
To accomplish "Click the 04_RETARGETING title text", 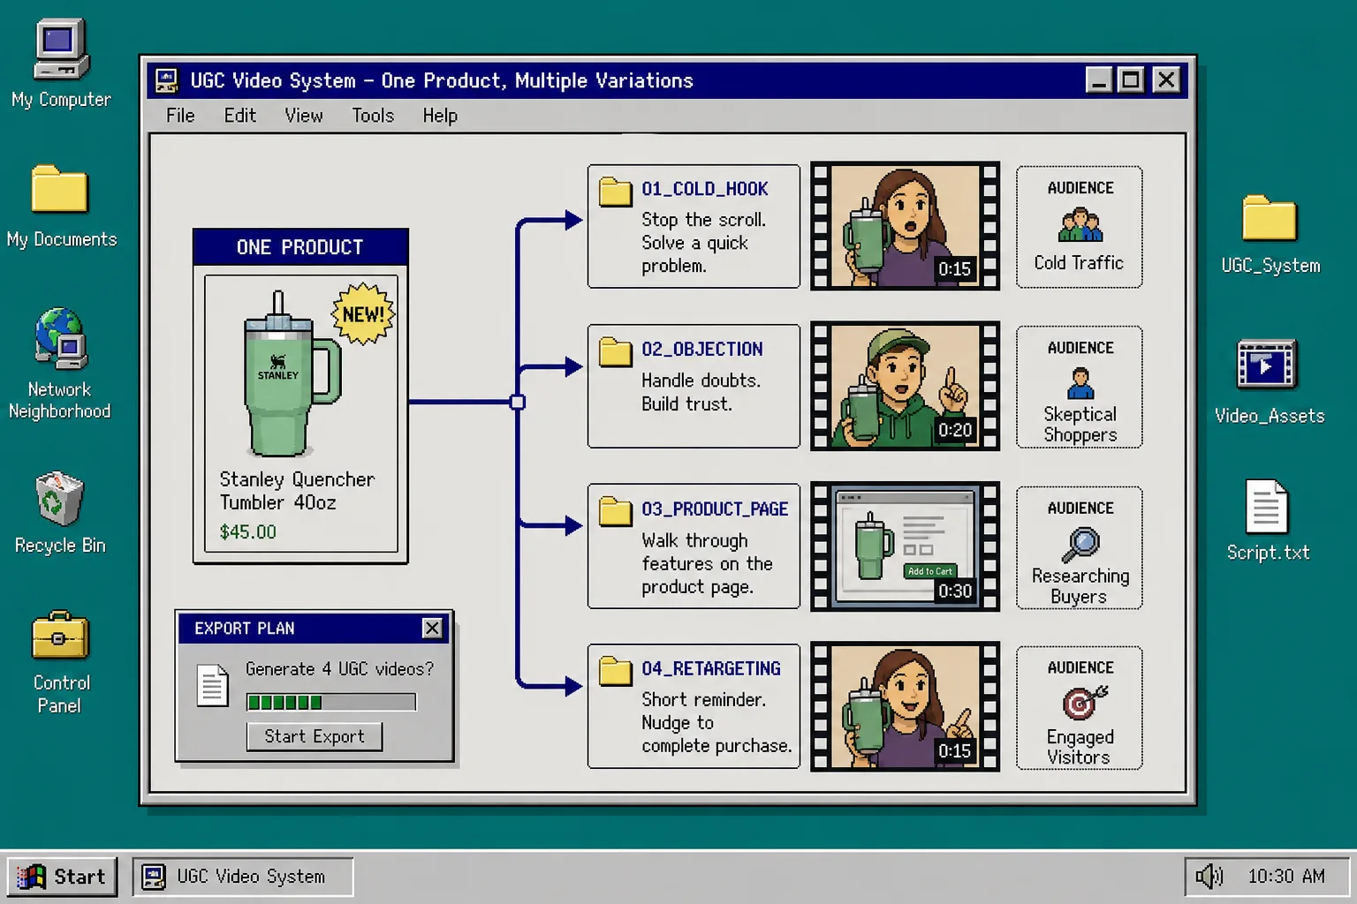I will [x=711, y=669].
